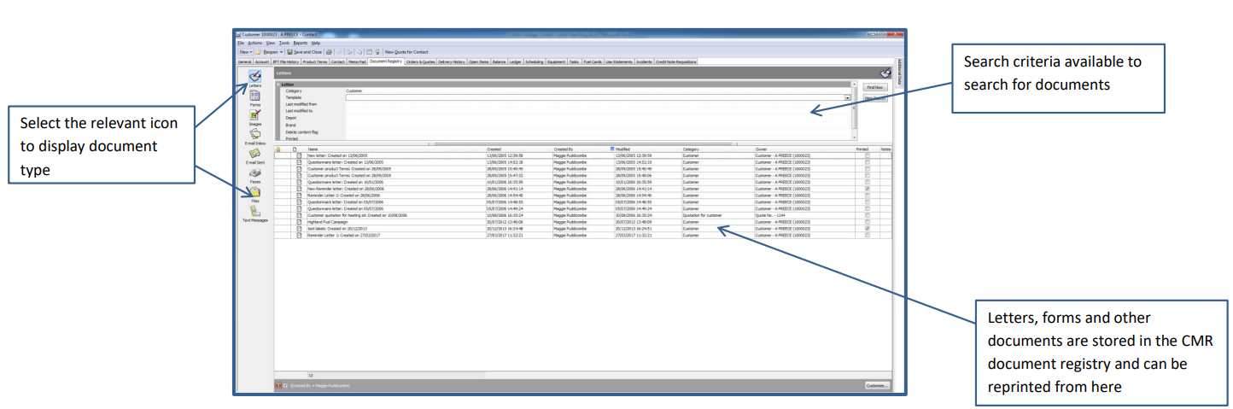Tick Printed checkbox for test labels row
1233x409 pixels.
(868, 229)
